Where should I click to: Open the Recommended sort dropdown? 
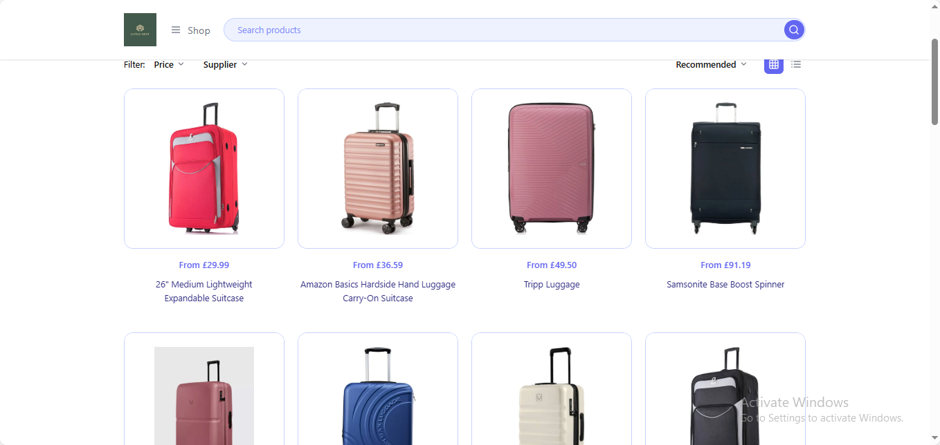point(711,64)
